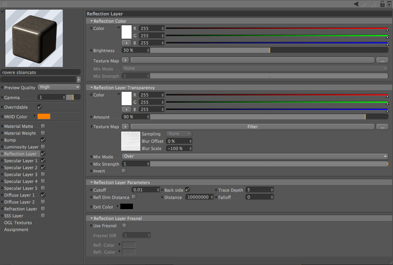Viewport: 393px width, 265px height.
Task: Toggle the Overridable checkbox
Action: pyautogui.click(x=40, y=107)
